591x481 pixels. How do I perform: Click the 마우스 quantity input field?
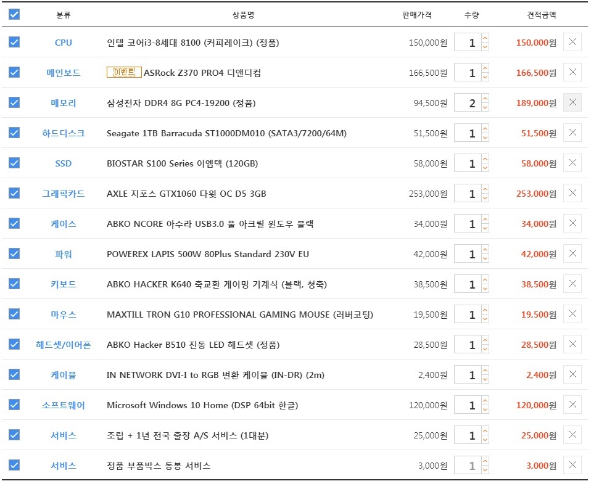coord(468,314)
